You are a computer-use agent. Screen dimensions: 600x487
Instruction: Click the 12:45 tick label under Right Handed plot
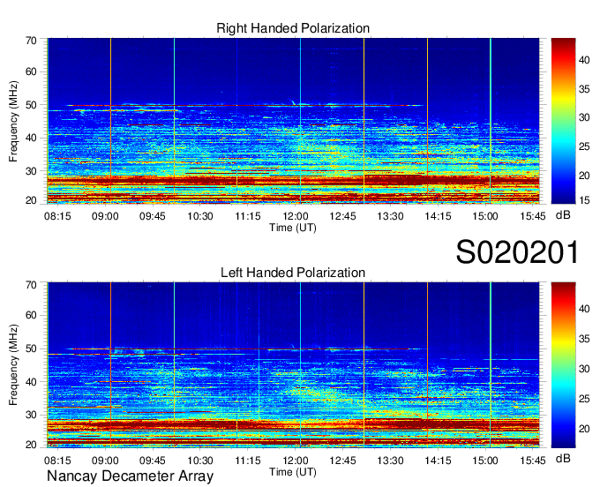point(342,216)
